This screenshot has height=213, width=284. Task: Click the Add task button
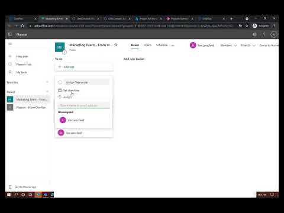point(84,67)
